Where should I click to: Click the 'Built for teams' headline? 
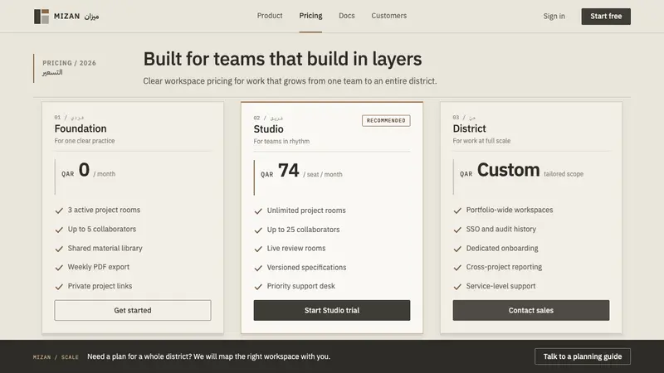(282, 59)
